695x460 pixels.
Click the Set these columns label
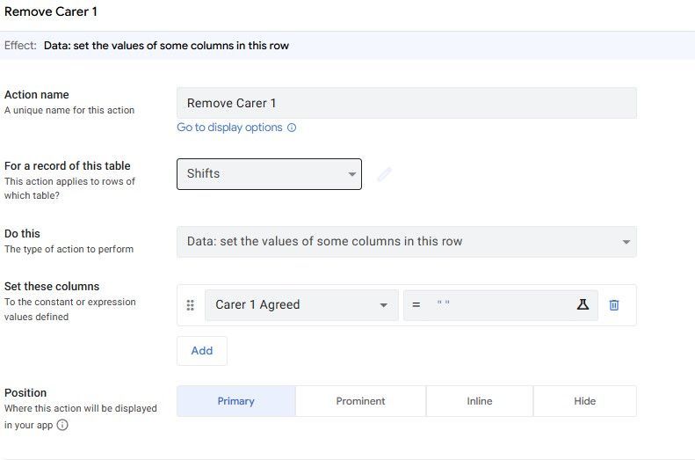pyautogui.click(x=52, y=287)
